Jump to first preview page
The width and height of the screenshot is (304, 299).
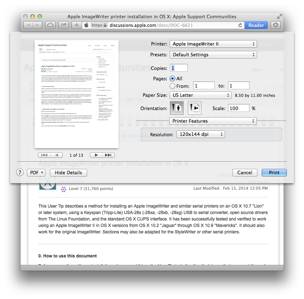(x=44, y=155)
